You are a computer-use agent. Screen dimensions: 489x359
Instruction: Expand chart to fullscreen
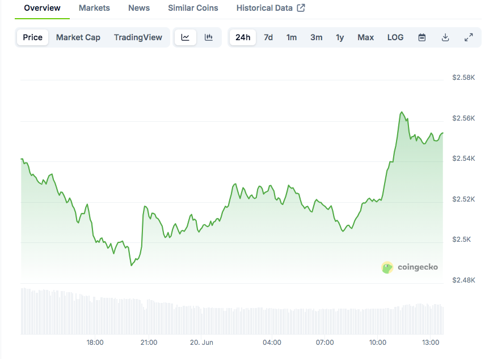[x=469, y=37]
